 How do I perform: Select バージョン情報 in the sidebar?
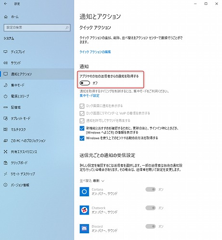[37, 185]
